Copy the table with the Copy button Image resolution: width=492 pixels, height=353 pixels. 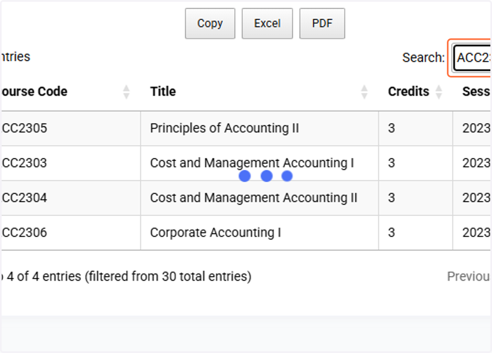tap(210, 23)
